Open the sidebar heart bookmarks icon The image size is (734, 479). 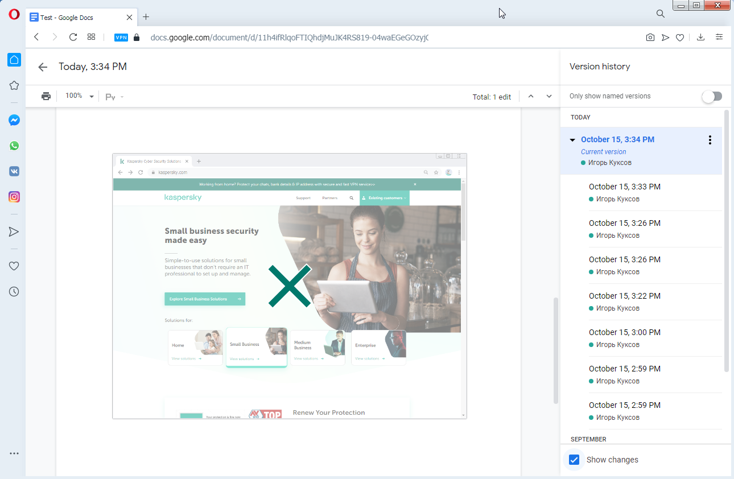14,266
